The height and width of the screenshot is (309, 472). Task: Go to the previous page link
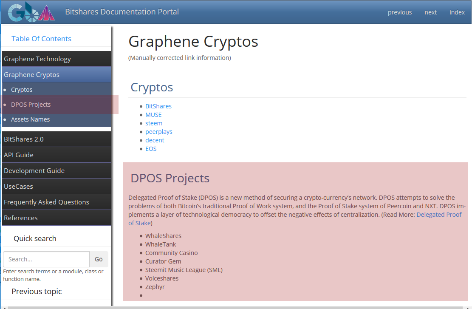399,12
